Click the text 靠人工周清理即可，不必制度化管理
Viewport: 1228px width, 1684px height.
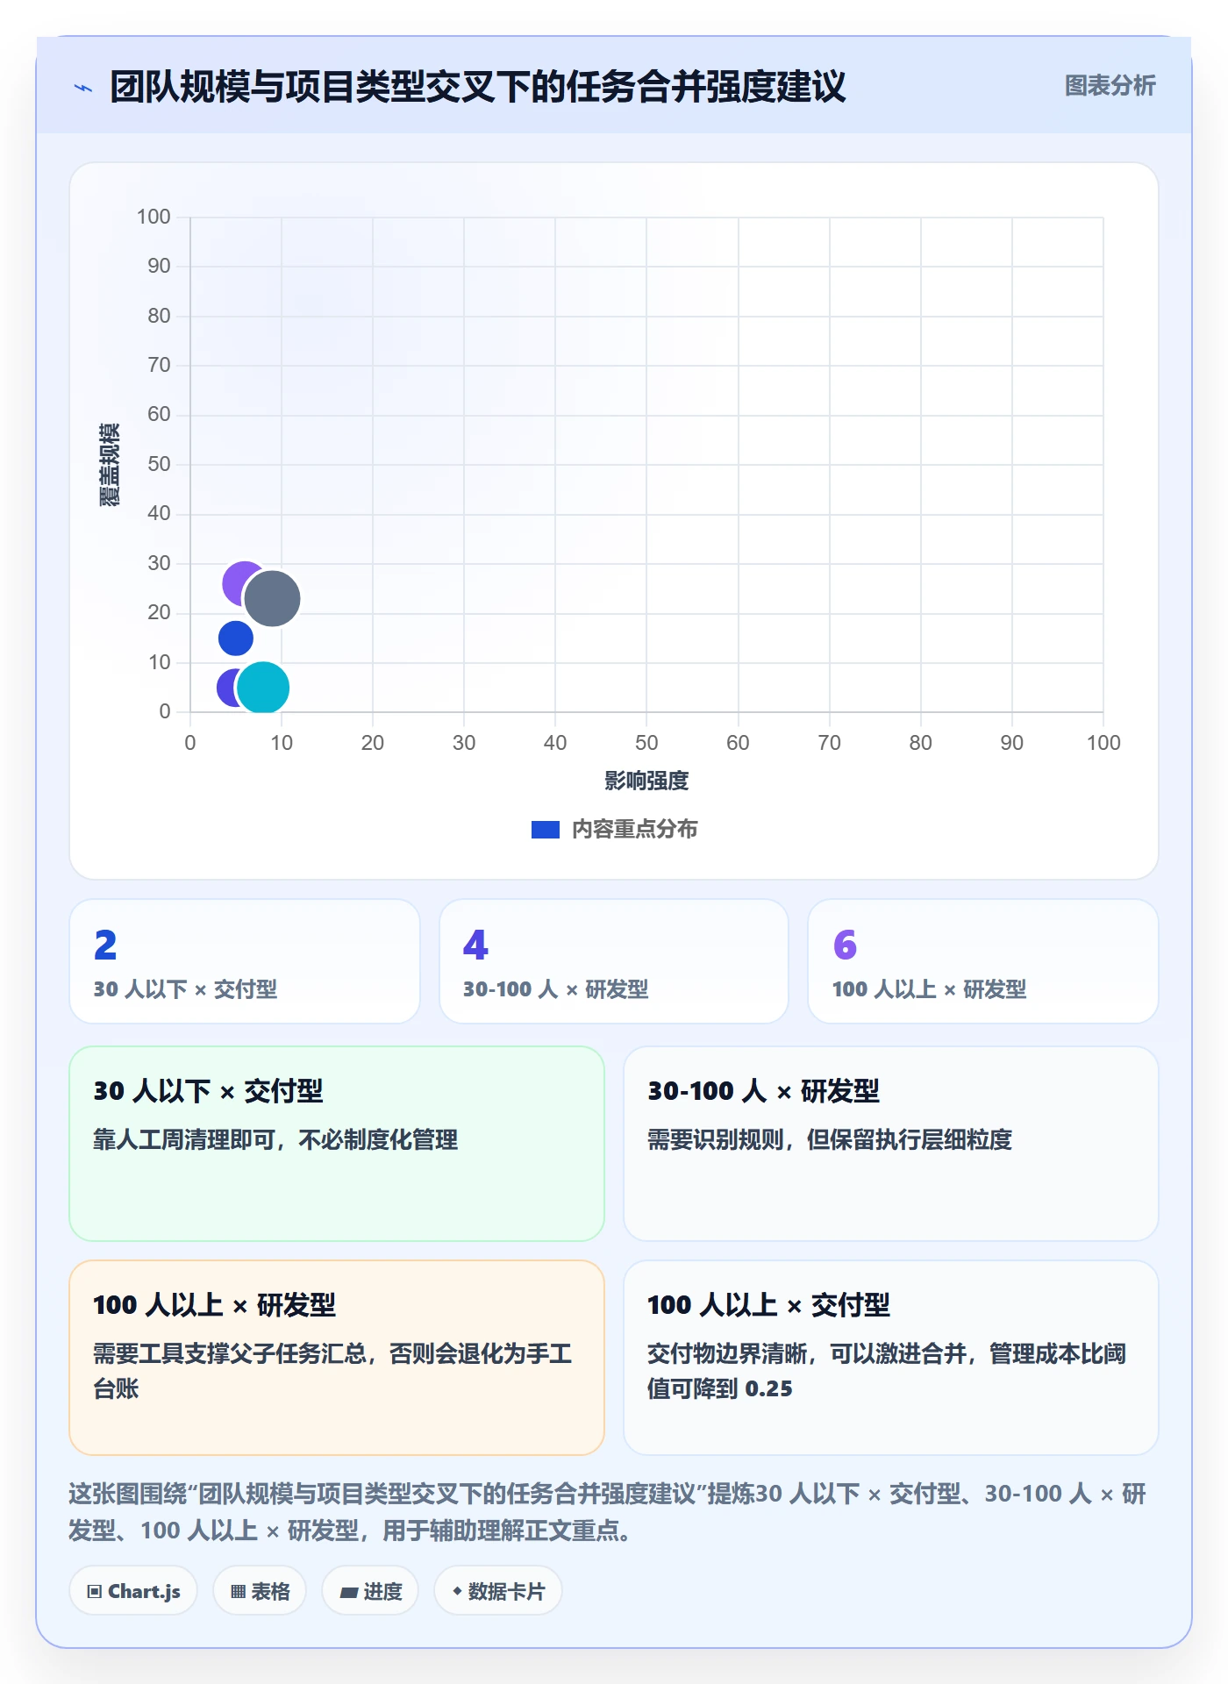pyautogui.click(x=275, y=1139)
